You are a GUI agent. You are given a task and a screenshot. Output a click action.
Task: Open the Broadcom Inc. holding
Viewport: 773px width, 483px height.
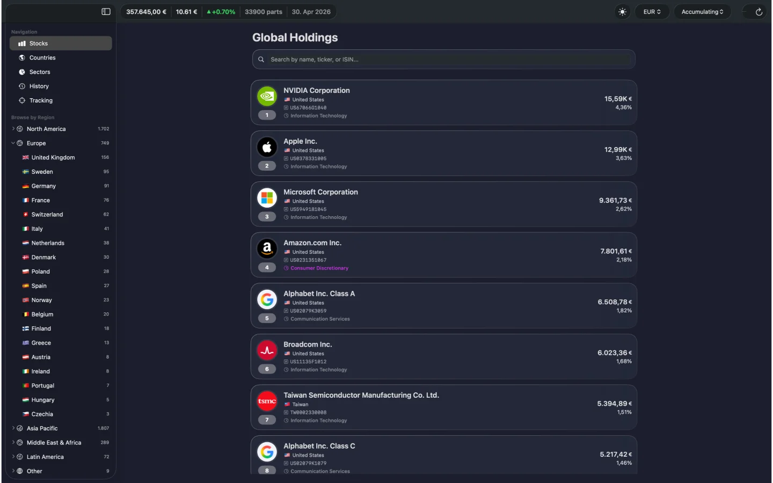444,356
